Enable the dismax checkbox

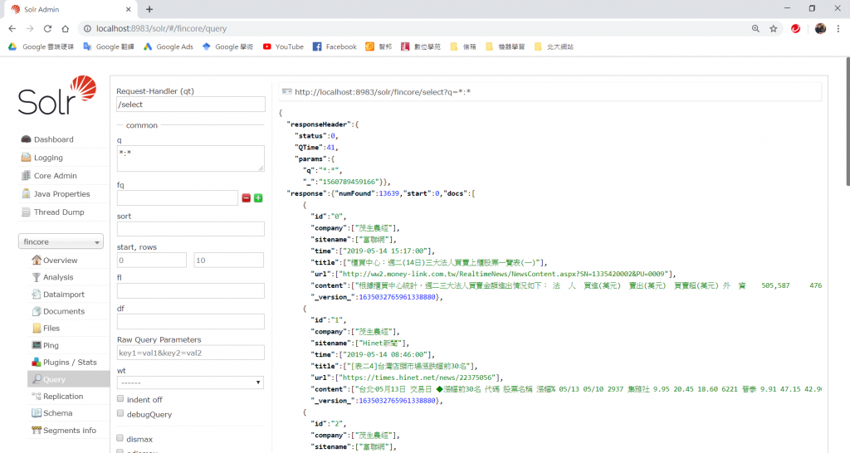[120, 438]
